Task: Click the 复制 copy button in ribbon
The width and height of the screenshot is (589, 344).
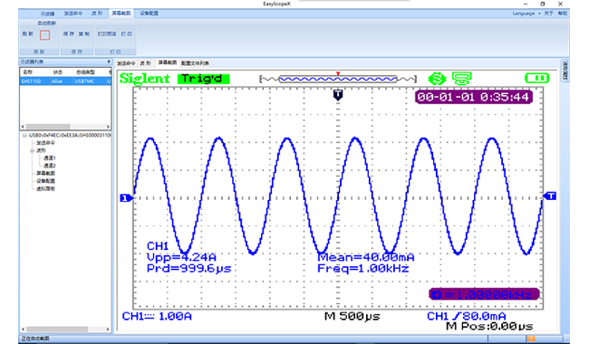Action: (x=83, y=33)
